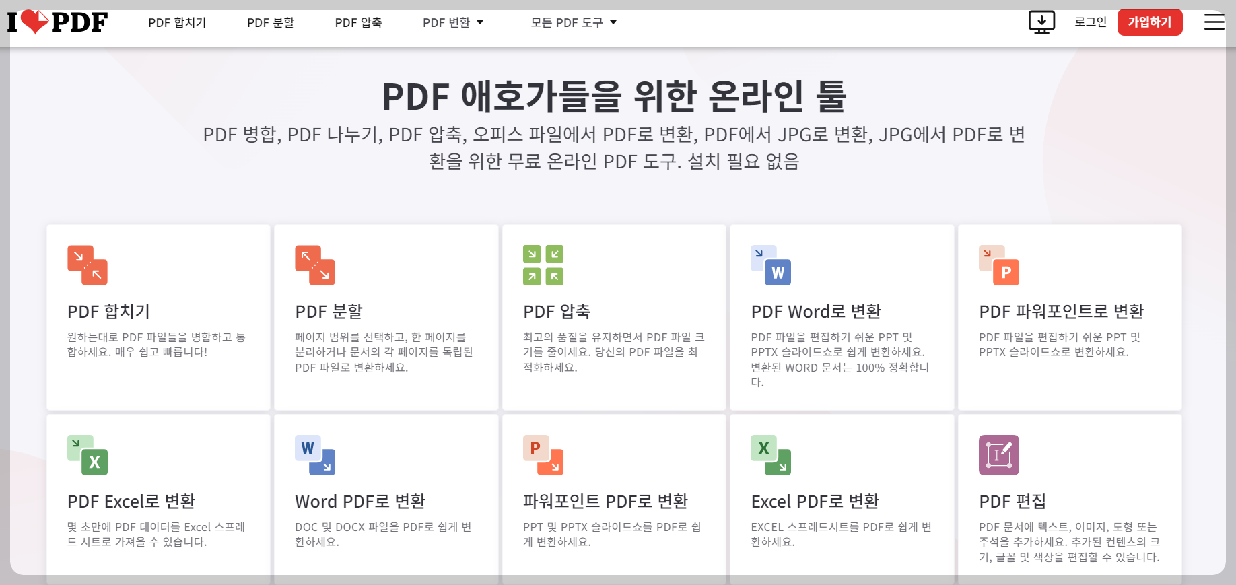Open the hamburger menu icon
This screenshot has height=585, width=1236.
pos(1214,22)
